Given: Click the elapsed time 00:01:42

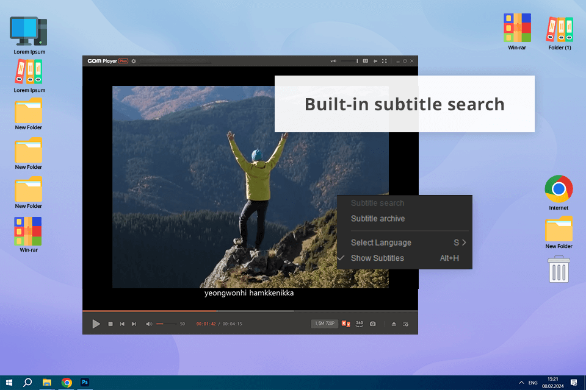Looking at the screenshot, I should point(206,324).
